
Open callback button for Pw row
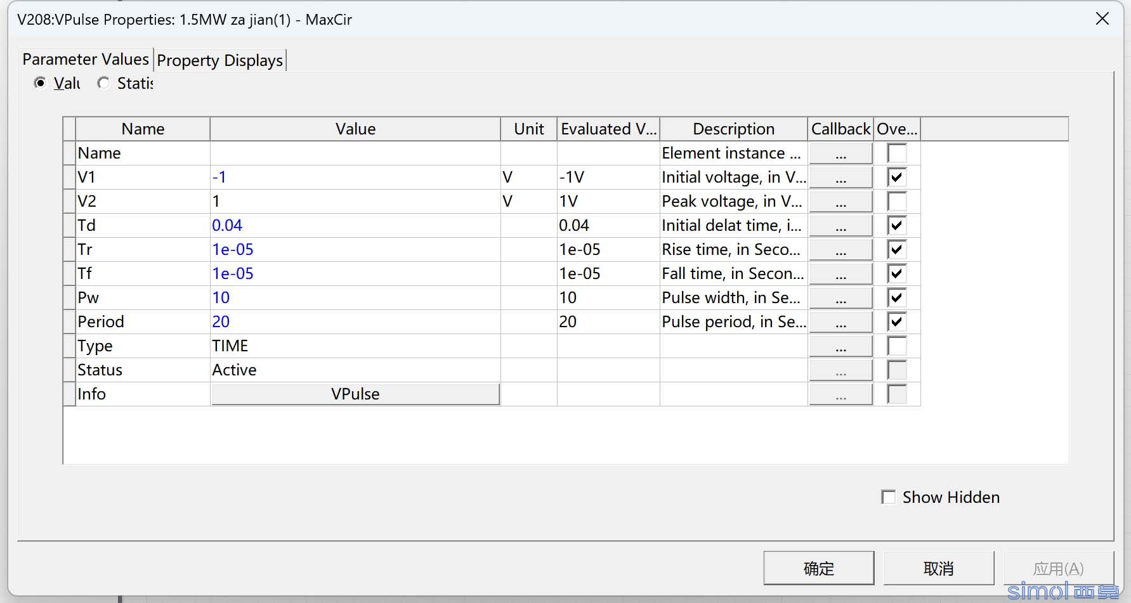840,298
